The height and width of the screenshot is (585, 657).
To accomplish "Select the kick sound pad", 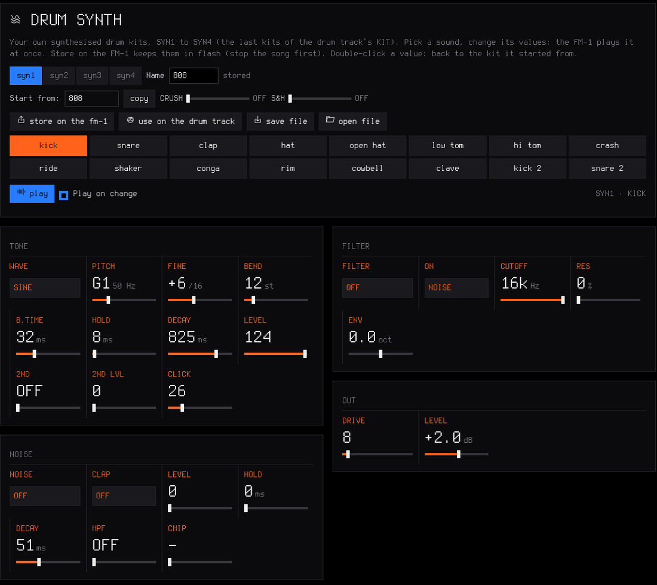I will click(x=48, y=145).
